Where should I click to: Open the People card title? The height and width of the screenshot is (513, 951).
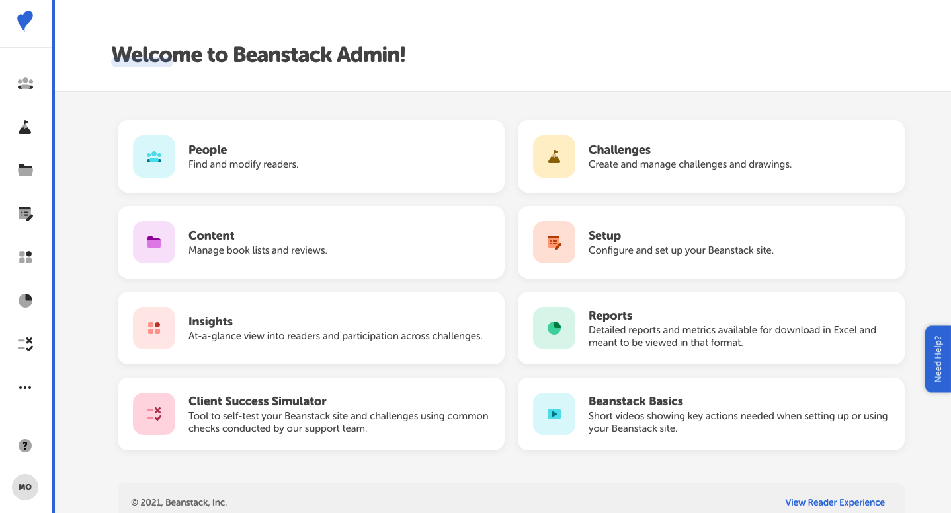[x=208, y=150]
